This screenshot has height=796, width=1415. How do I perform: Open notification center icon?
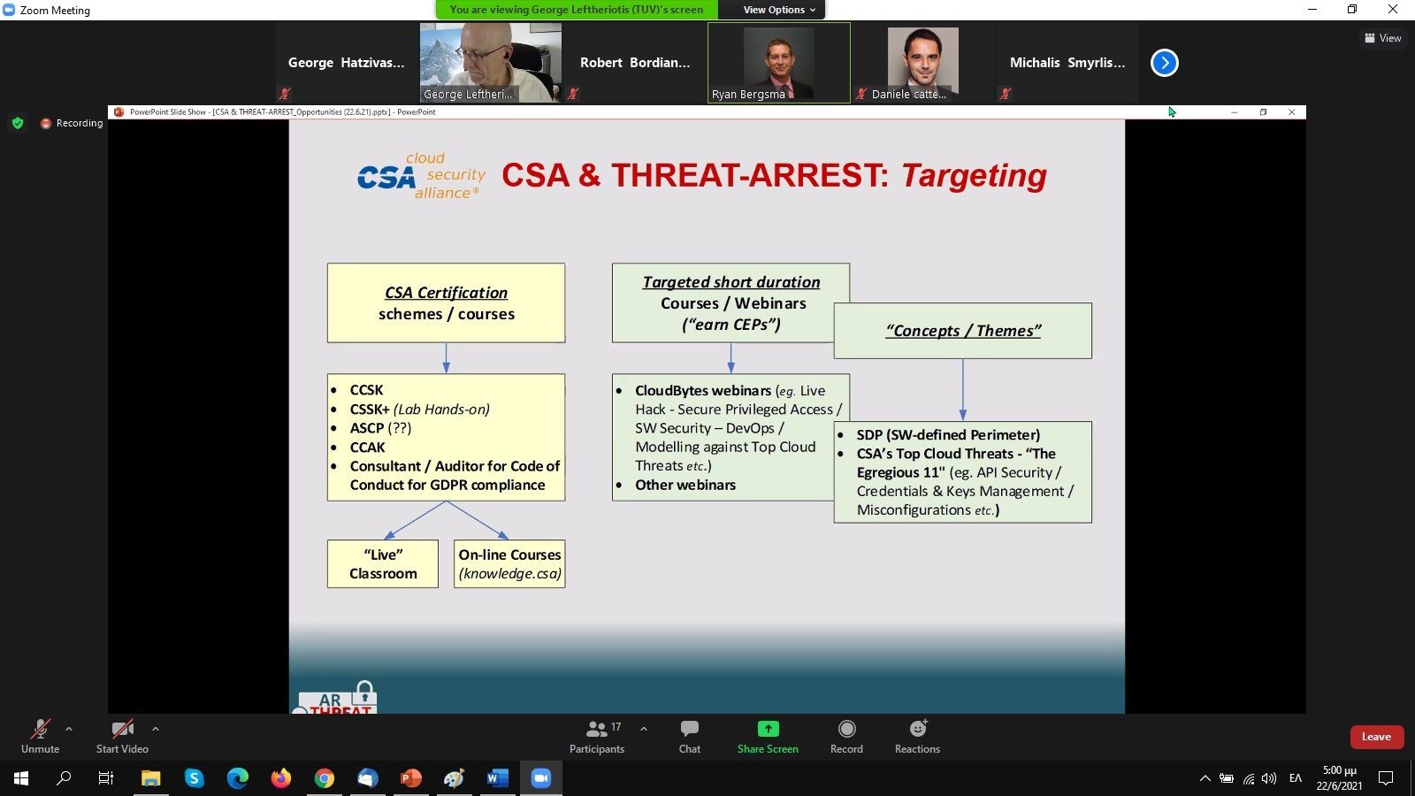(1387, 778)
